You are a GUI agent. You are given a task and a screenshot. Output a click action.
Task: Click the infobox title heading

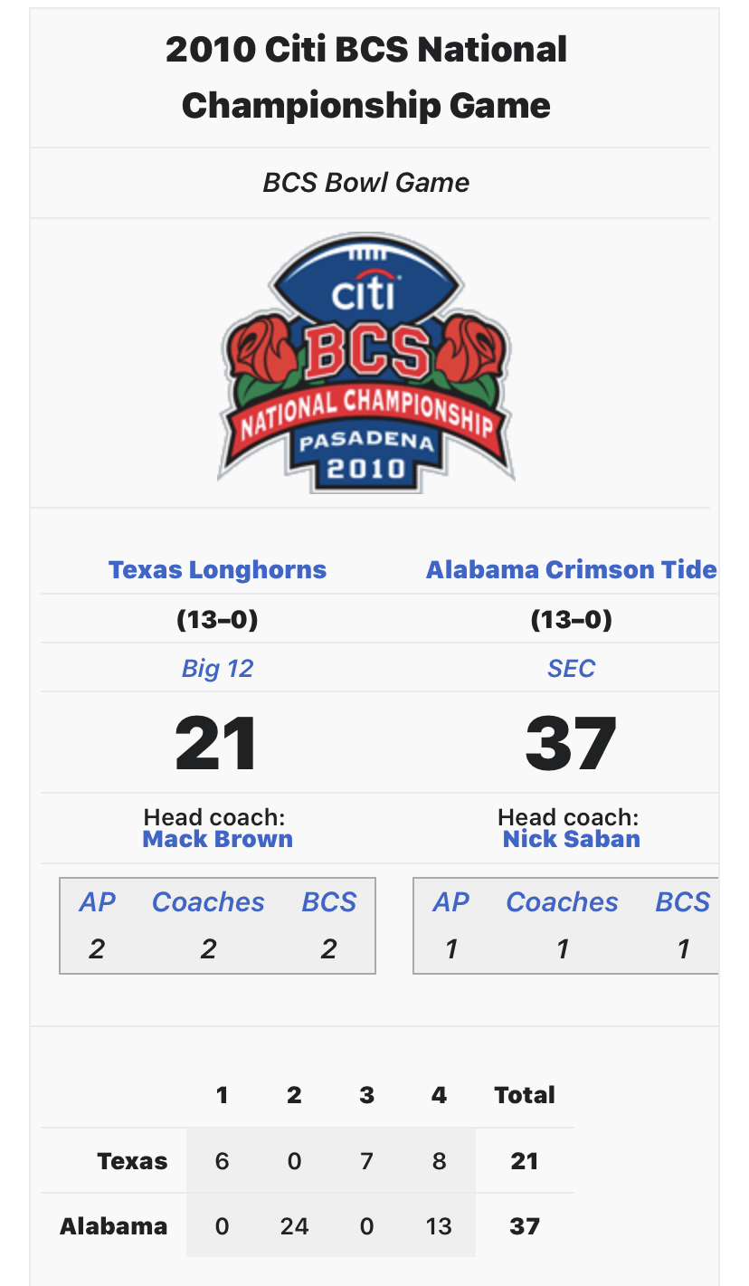366,78
